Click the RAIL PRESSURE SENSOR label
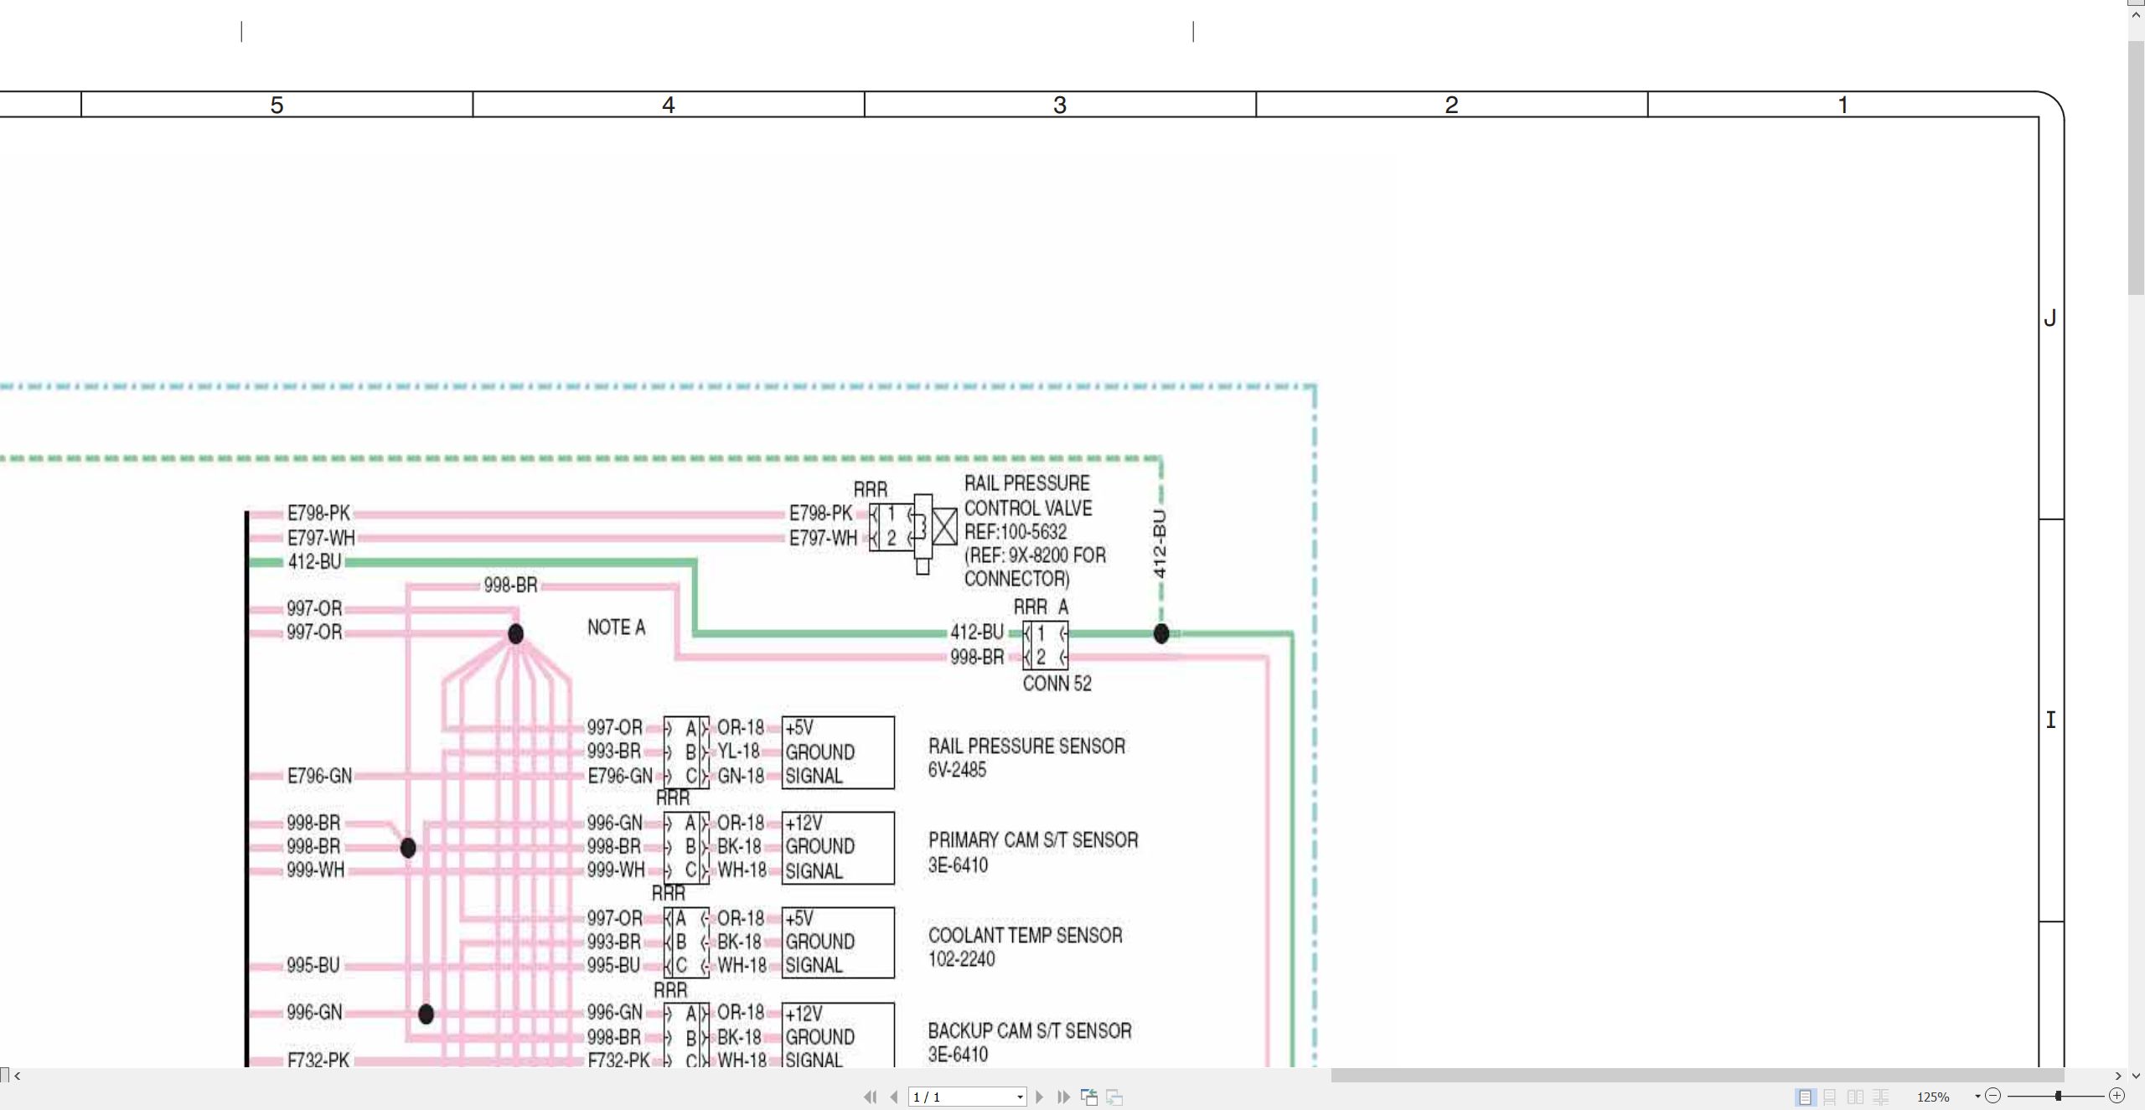 click(1026, 746)
